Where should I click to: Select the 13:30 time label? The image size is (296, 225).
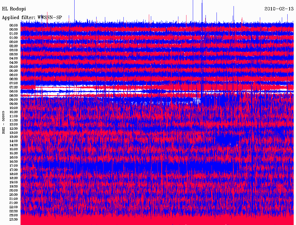point(14,137)
